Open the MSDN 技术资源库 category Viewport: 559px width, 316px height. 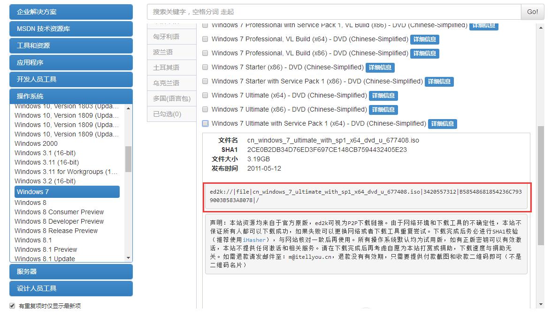click(71, 29)
